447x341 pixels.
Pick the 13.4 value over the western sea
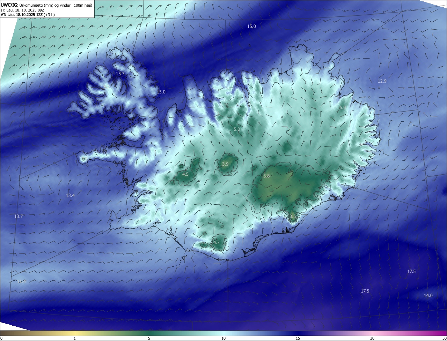pyautogui.click(x=70, y=196)
